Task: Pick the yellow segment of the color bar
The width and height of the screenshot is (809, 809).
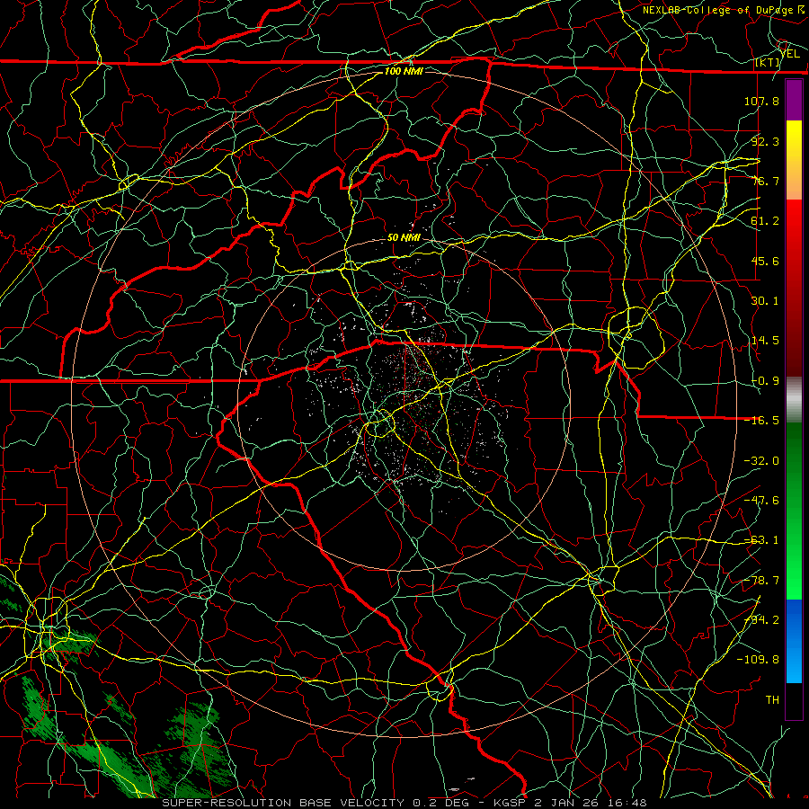Action: (794, 134)
